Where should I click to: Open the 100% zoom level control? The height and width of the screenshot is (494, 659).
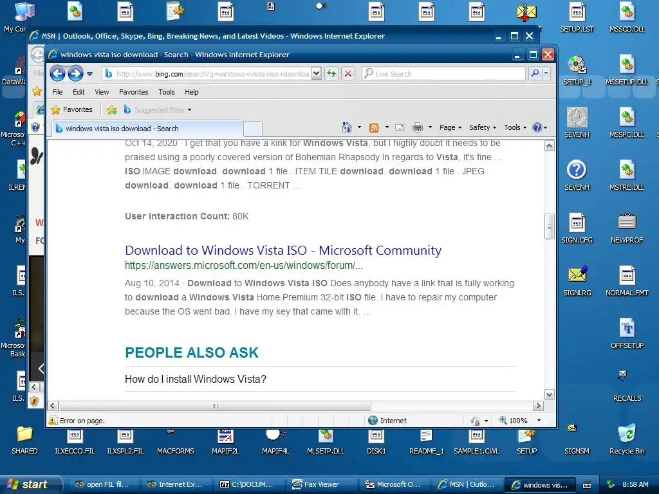[x=519, y=421]
